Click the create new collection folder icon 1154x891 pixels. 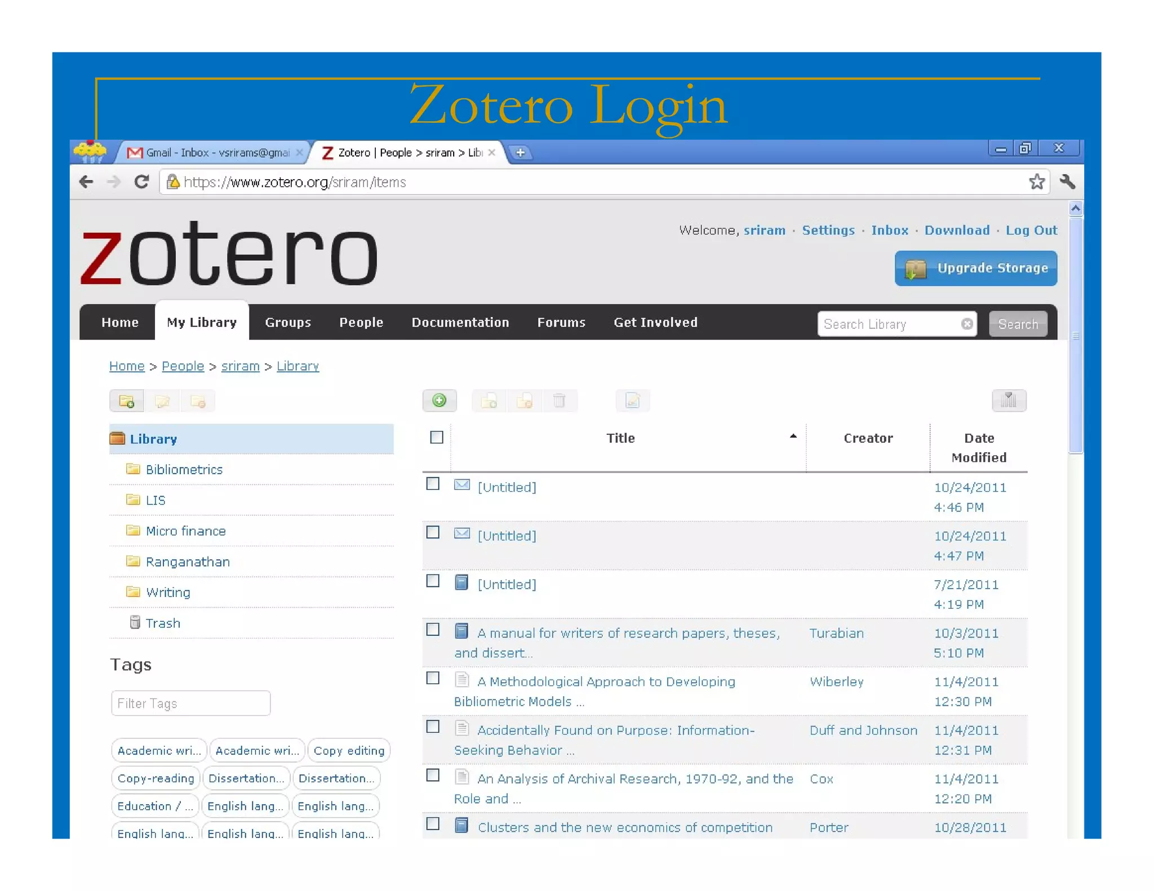pyautogui.click(x=127, y=401)
